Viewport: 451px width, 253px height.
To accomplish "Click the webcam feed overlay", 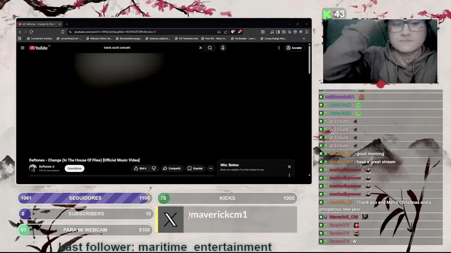I will 380,51.
